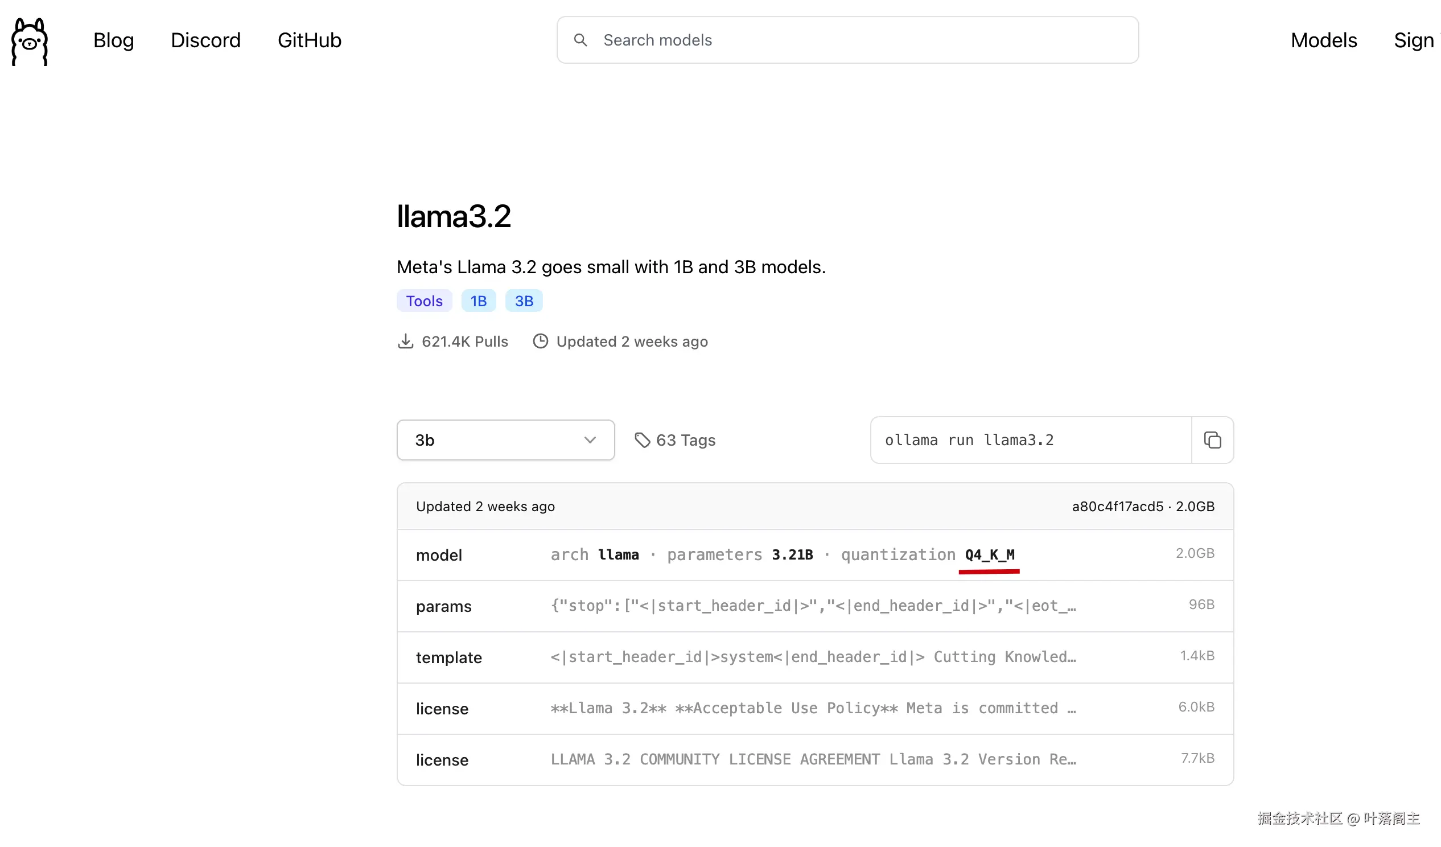Open the Blog page
This screenshot has width=1441, height=847.
113,40
